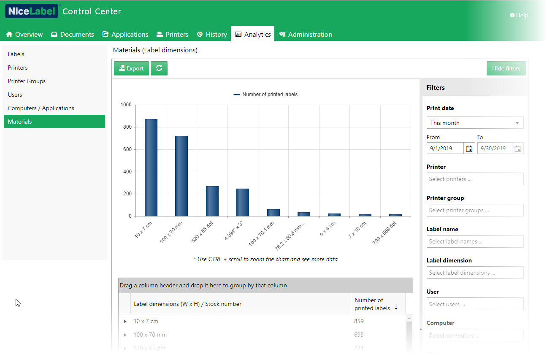Select Labels in the sidebar
Viewport: 547px width, 354px height.
[54, 54]
